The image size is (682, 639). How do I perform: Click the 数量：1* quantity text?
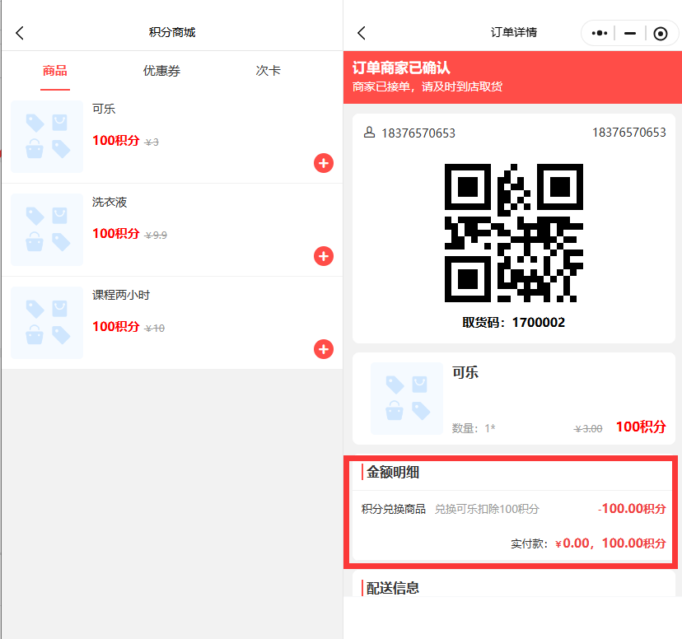[474, 428]
